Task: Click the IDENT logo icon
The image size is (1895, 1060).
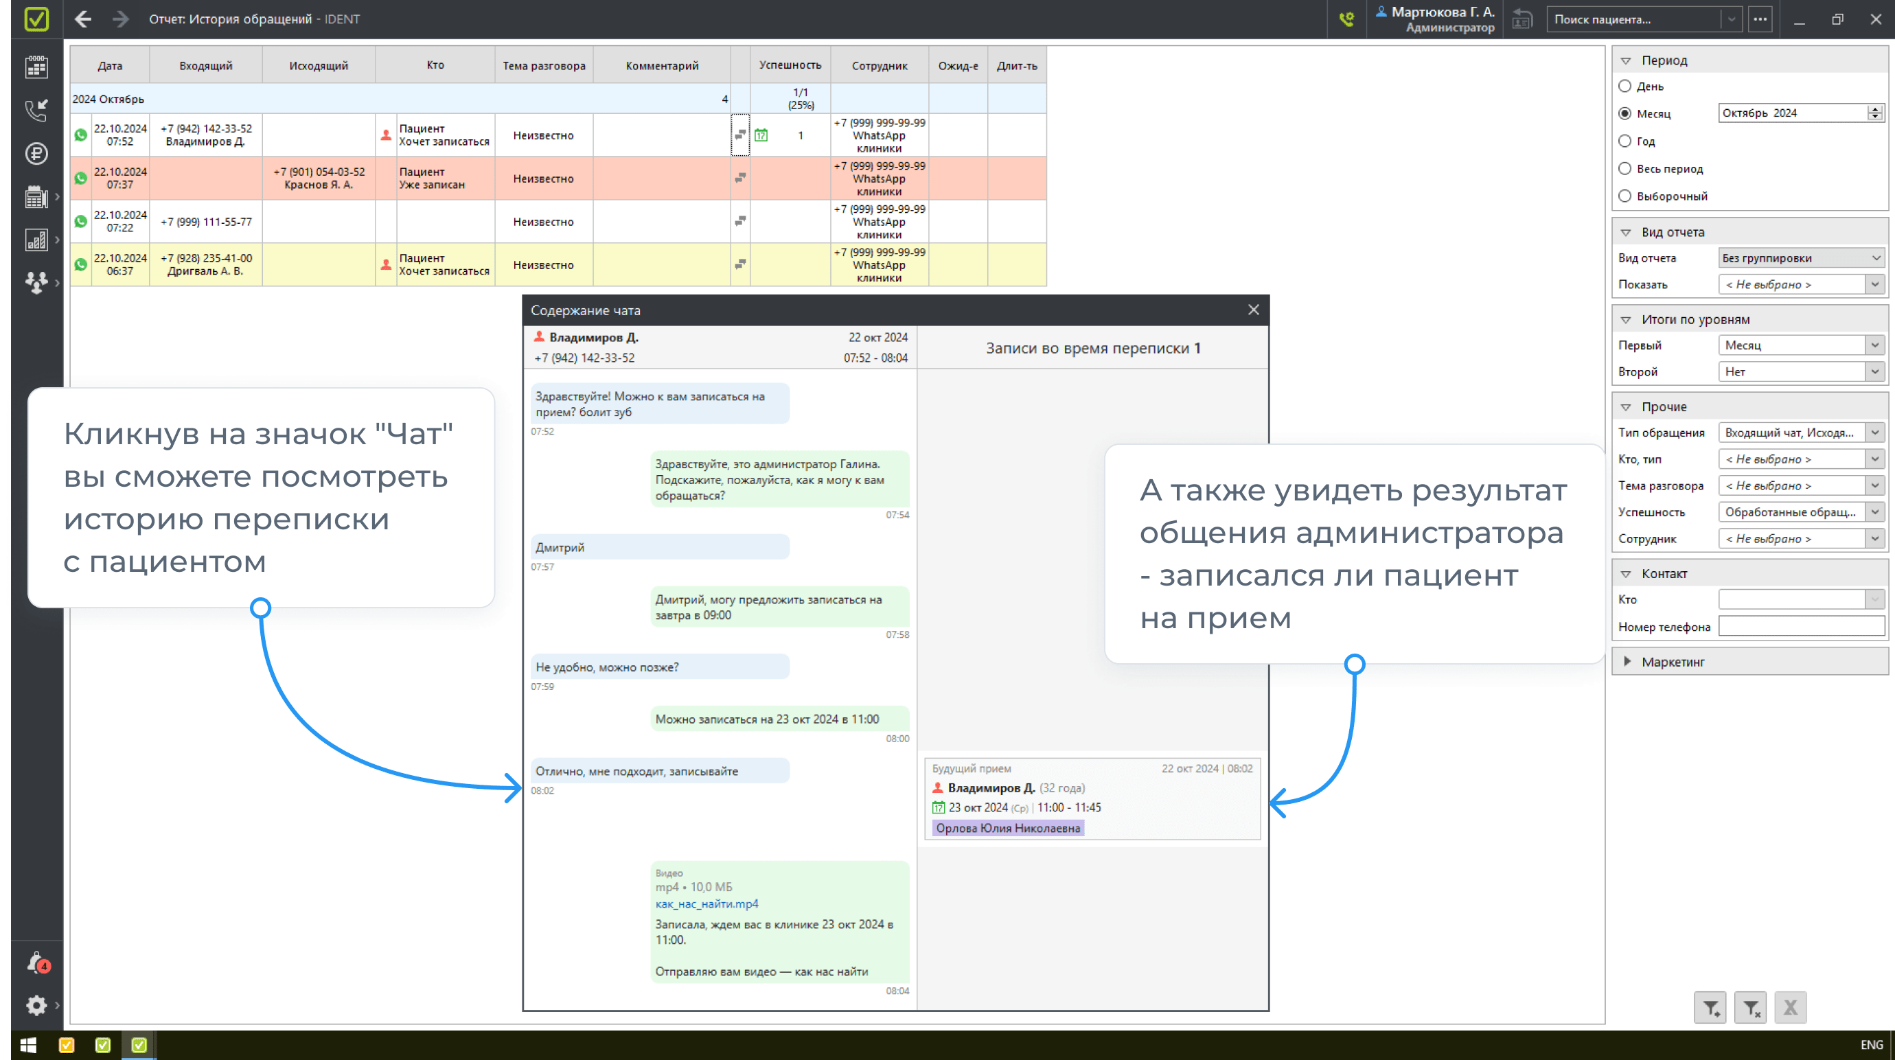Action: pos(36,19)
